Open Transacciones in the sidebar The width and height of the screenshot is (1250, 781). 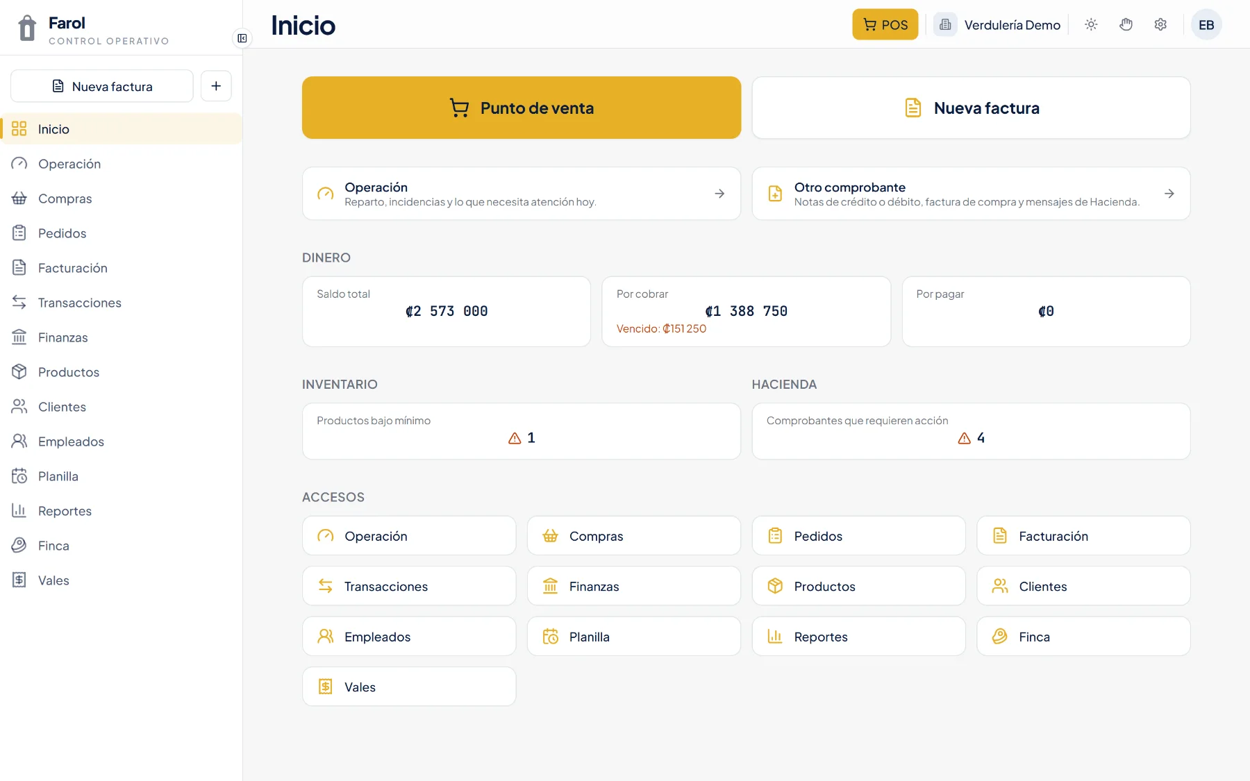click(x=121, y=303)
